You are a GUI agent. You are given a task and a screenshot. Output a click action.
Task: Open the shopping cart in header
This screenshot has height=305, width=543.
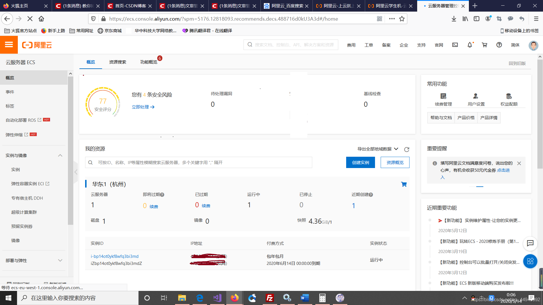pos(484,45)
